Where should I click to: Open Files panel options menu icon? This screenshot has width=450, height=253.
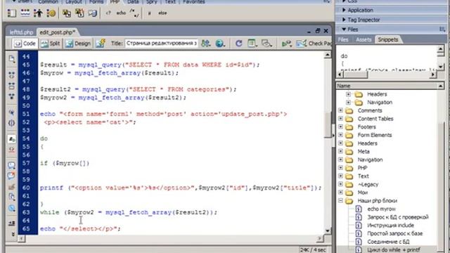pyautogui.click(x=442, y=30)
